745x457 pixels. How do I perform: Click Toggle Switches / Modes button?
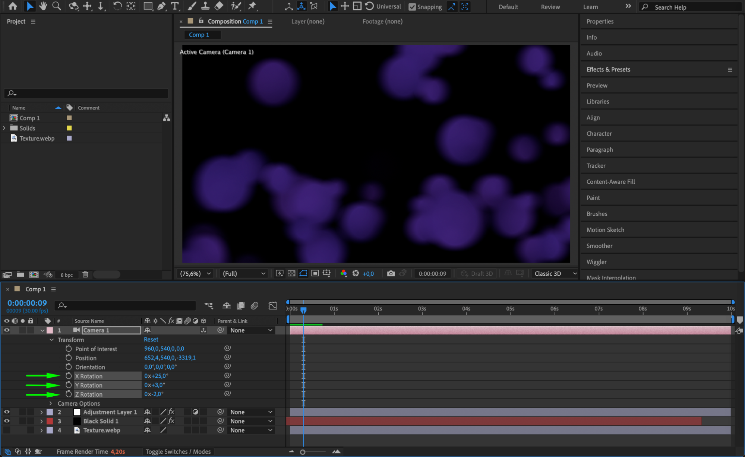pos(178,451)
